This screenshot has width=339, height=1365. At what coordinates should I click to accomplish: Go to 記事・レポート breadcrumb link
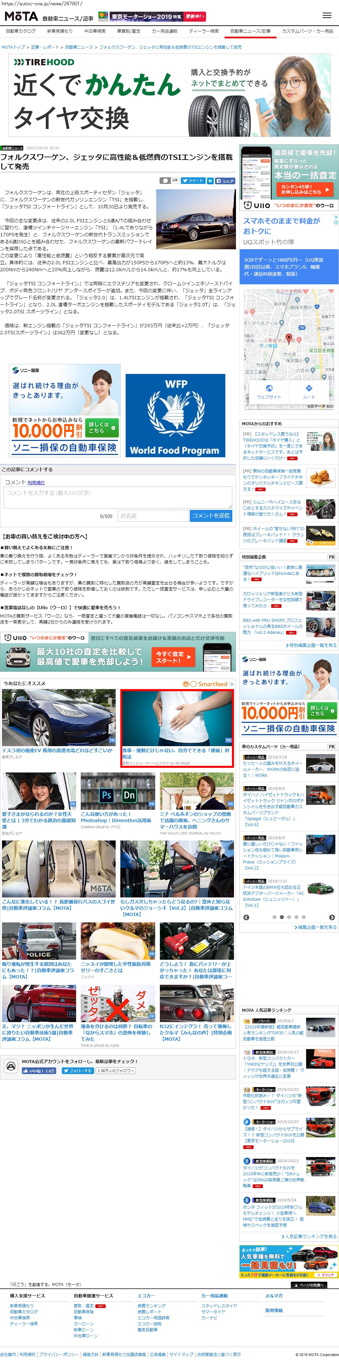pos(45,47)
